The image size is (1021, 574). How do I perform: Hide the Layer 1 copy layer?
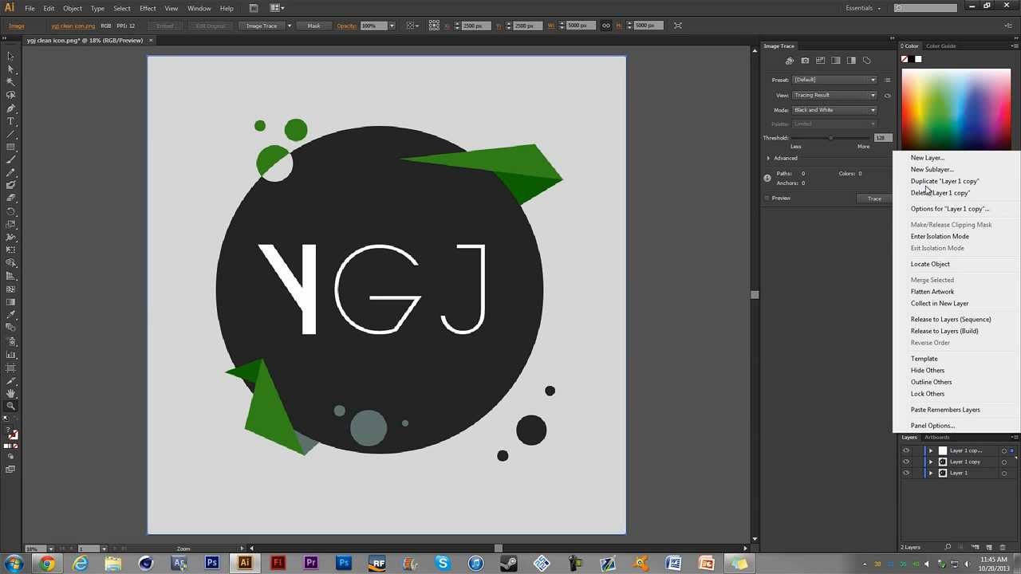pyautogui.click(x=905, y=462)
